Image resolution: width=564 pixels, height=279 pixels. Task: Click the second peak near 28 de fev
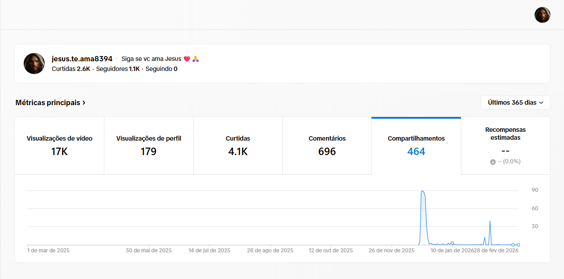coord(490,221)
